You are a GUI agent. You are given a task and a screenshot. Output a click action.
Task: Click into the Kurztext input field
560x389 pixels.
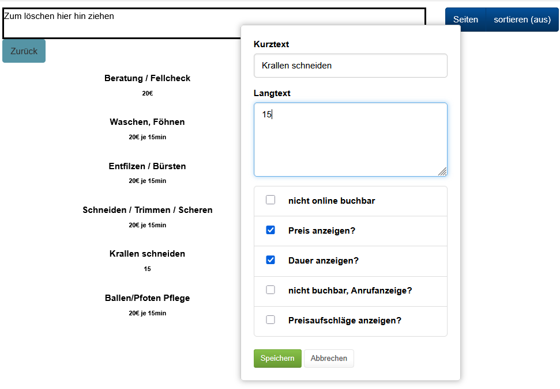coord(350,66)
